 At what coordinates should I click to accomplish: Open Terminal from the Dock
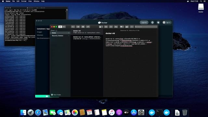(159, 112)
